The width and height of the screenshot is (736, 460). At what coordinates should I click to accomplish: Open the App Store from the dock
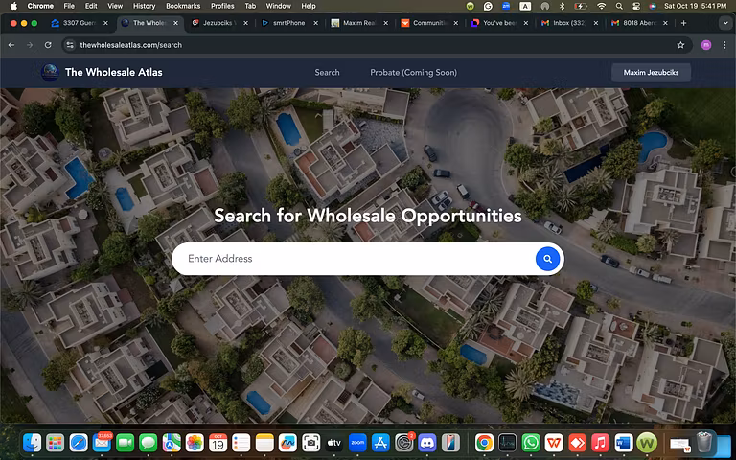coord(380,443)
